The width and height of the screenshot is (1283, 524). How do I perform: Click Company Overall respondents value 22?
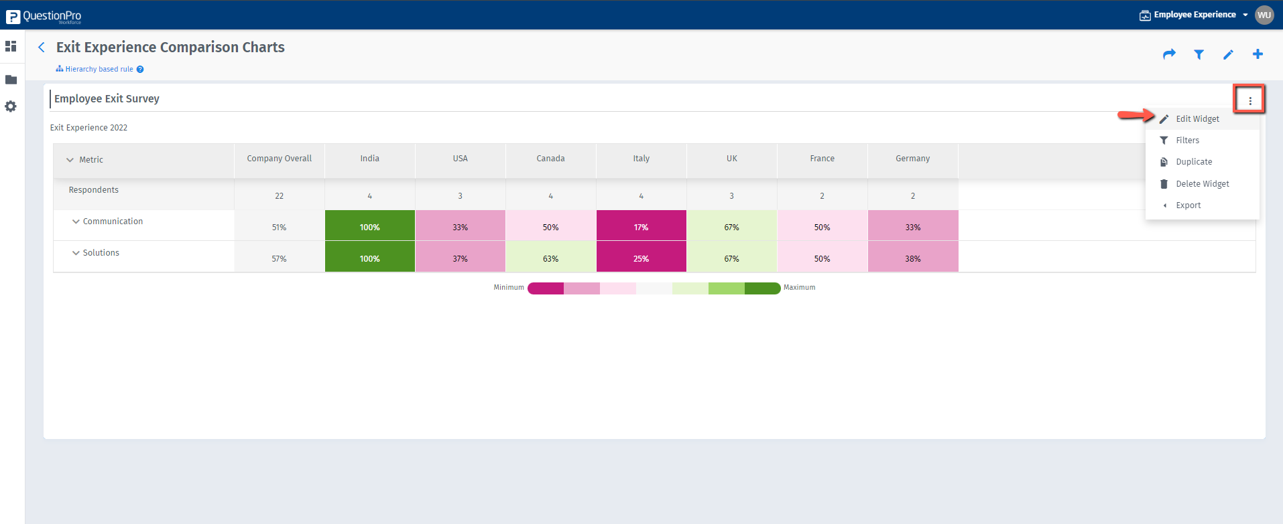coord(280,196)
